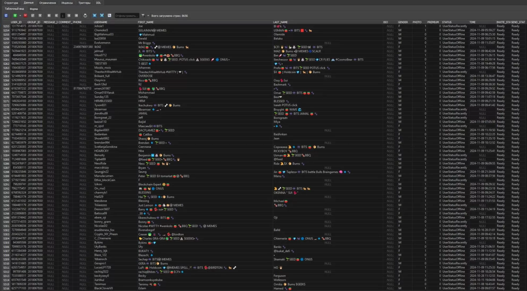Screen dimensions: 527x291
Task: Select last name cell Wellesors
Action: 328,280
